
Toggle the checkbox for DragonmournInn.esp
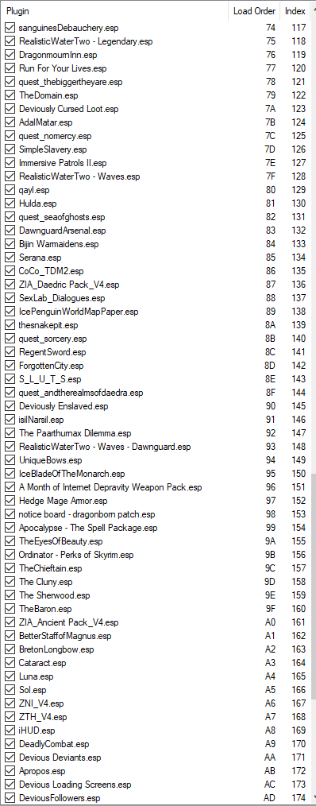coord(10,55)
